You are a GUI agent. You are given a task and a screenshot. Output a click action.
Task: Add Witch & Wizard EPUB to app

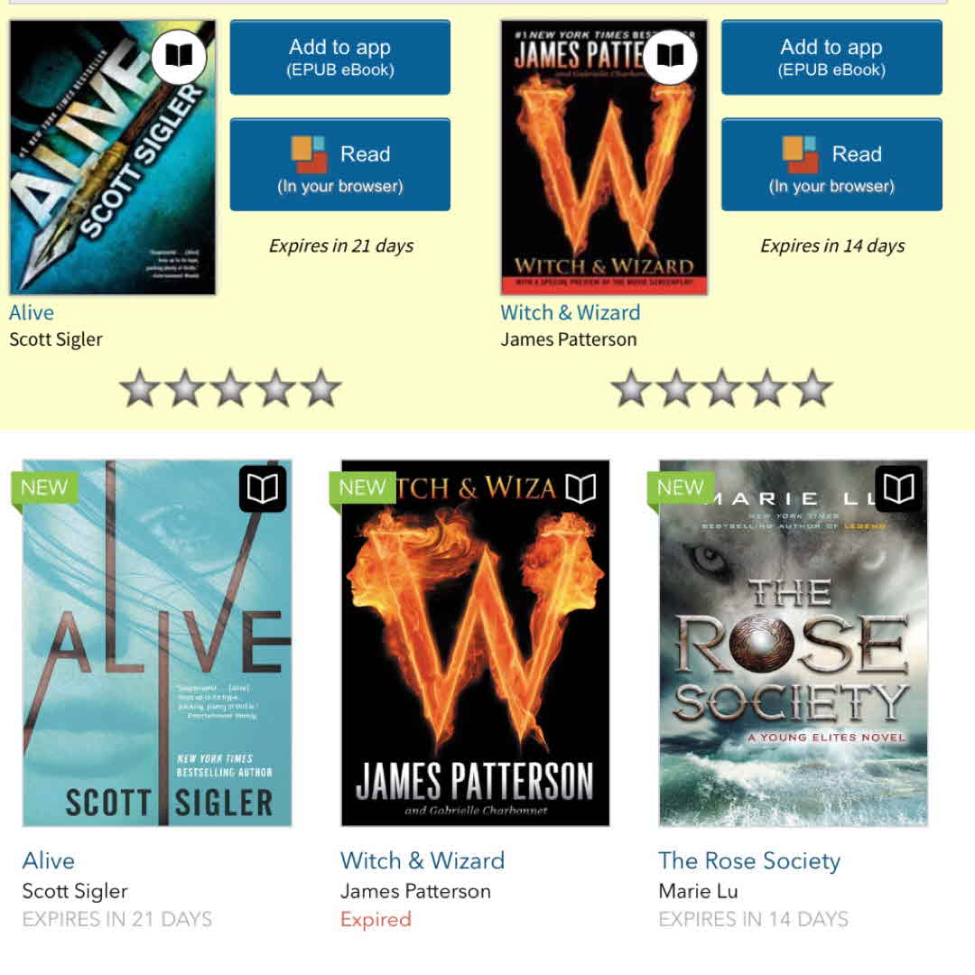(x=831, y=57)
